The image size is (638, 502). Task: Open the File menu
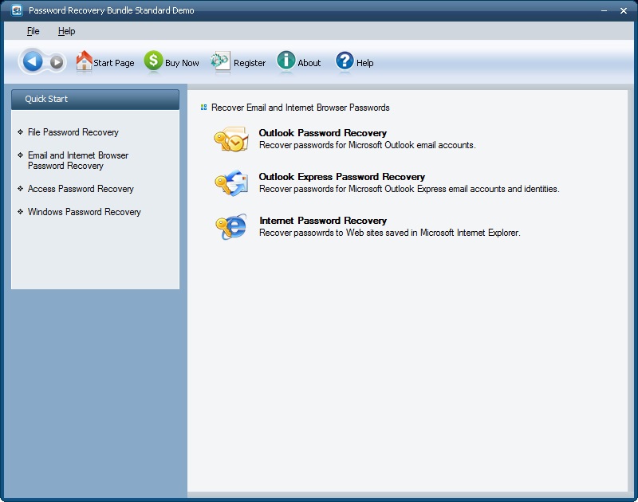point(33,31)
